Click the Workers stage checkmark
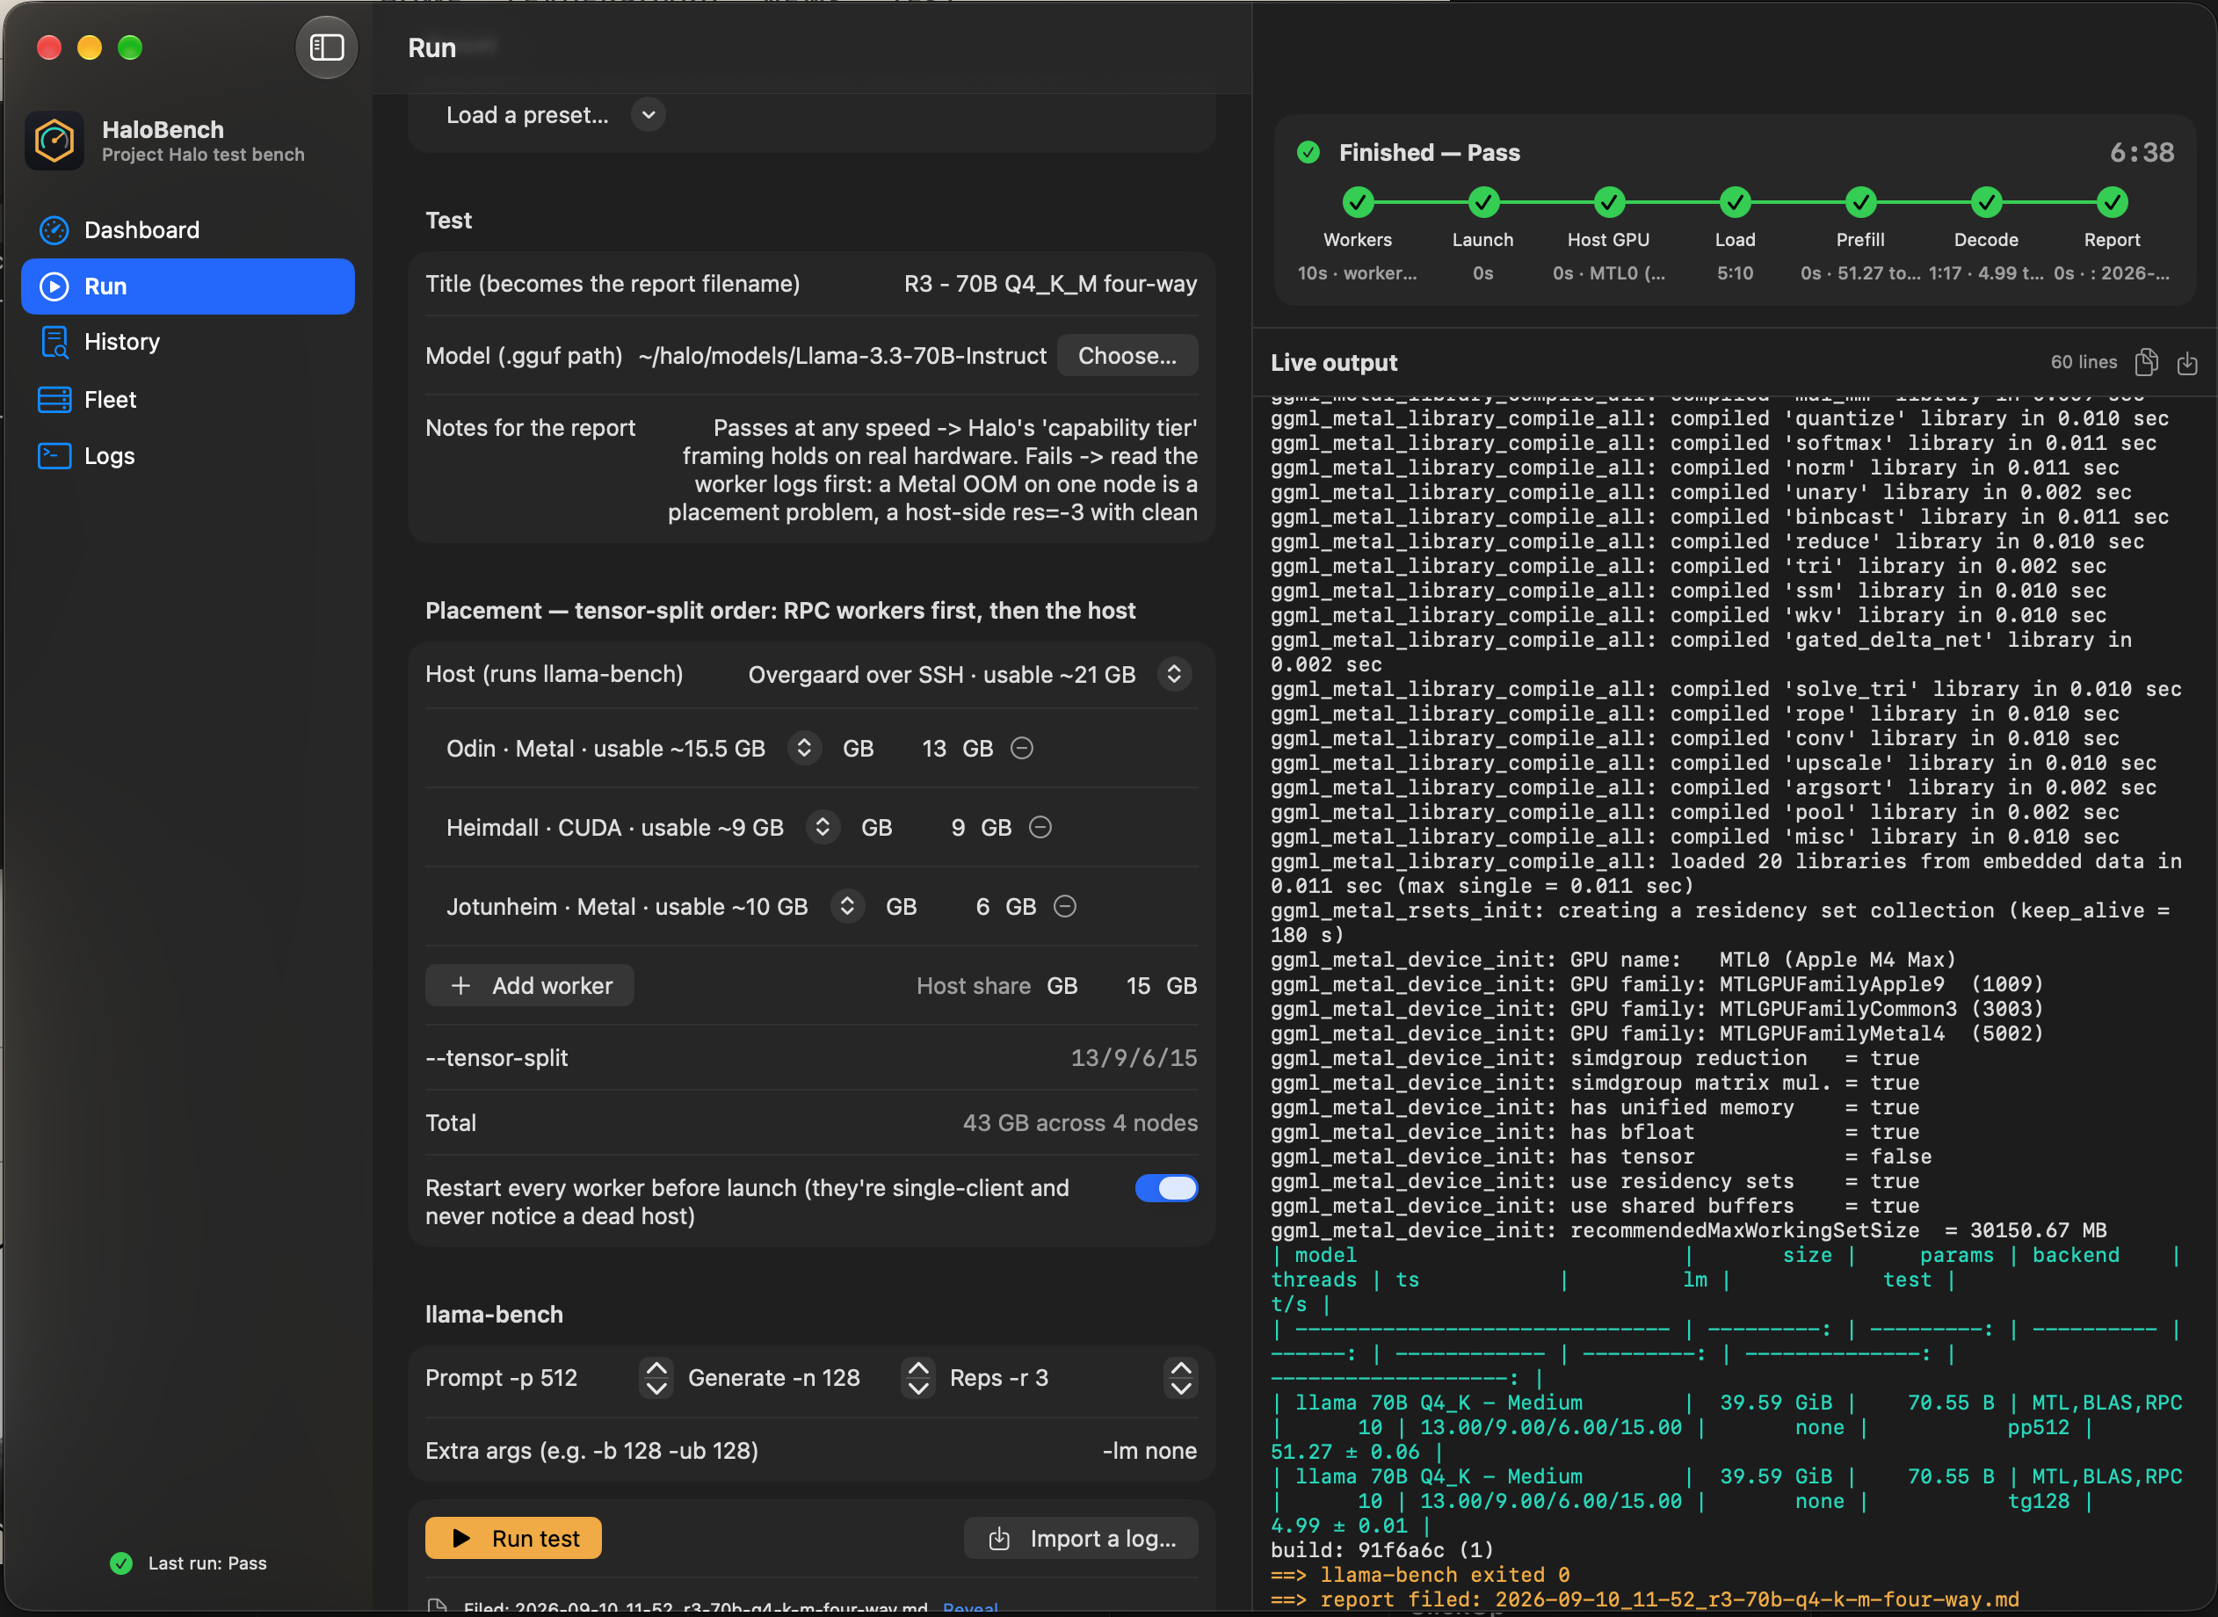Viewport: 2218px width, 1617px height. (1358, 203)
